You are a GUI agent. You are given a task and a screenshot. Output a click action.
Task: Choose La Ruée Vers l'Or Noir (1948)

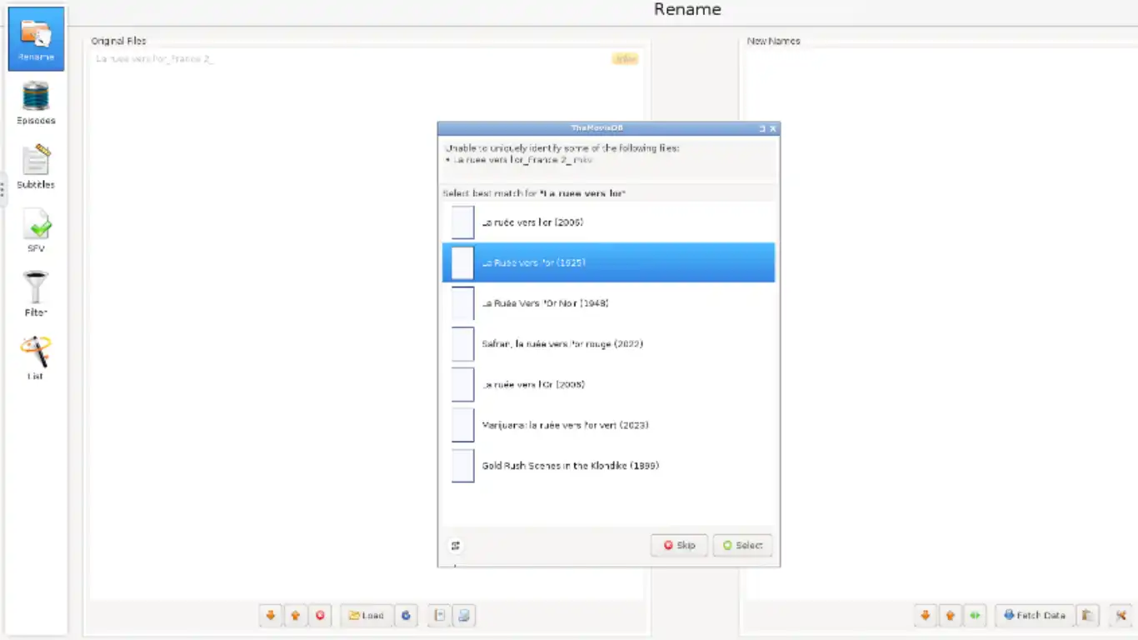pos(545,303)
